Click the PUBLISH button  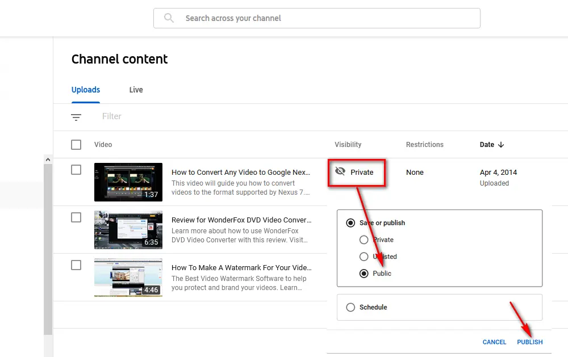(x=529, y=342)
